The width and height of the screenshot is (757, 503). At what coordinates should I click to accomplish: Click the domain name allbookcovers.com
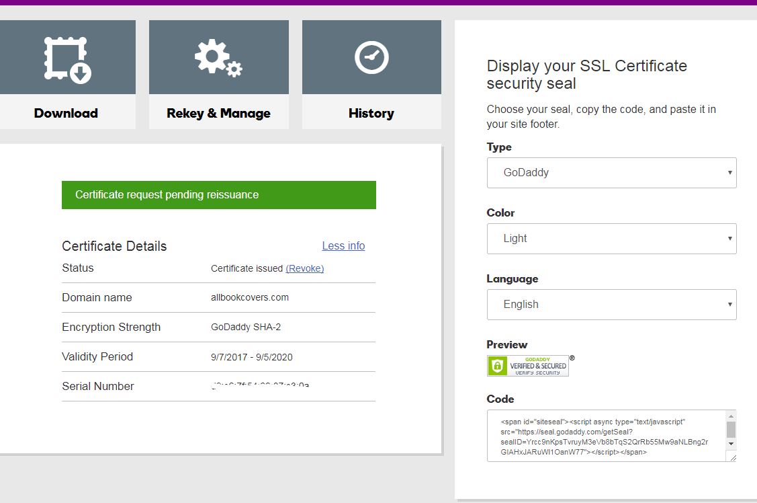coord(250,298)
